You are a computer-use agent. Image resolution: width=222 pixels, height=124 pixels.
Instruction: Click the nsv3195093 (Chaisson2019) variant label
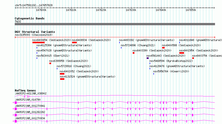pyautogui.click(x=34, y=35)
